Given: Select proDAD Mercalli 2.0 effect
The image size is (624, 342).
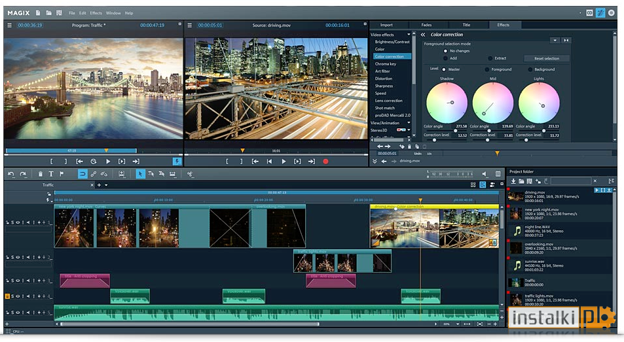Looking at the screenshot, I should [392, 115].
